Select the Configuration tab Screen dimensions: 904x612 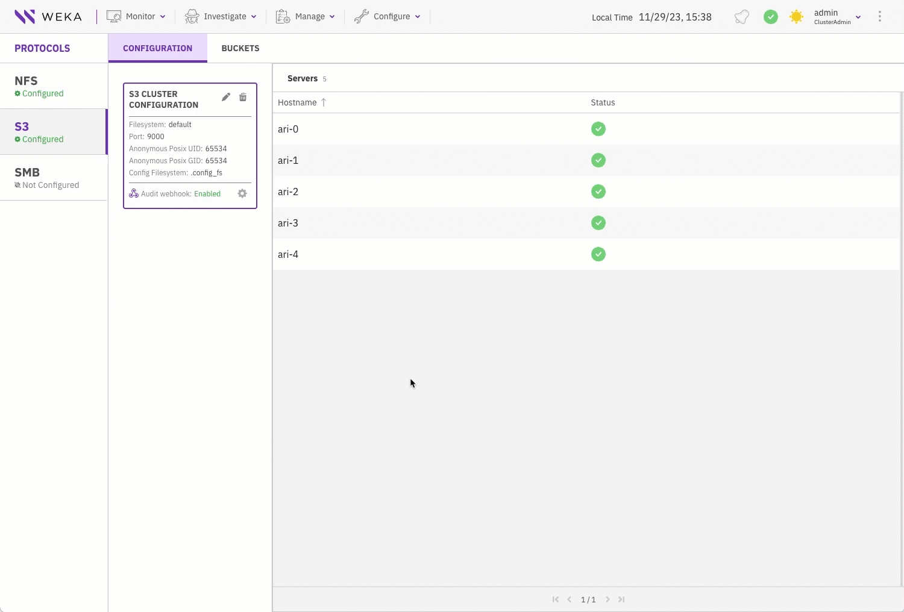pyautogui.click(x=157, y=48)
